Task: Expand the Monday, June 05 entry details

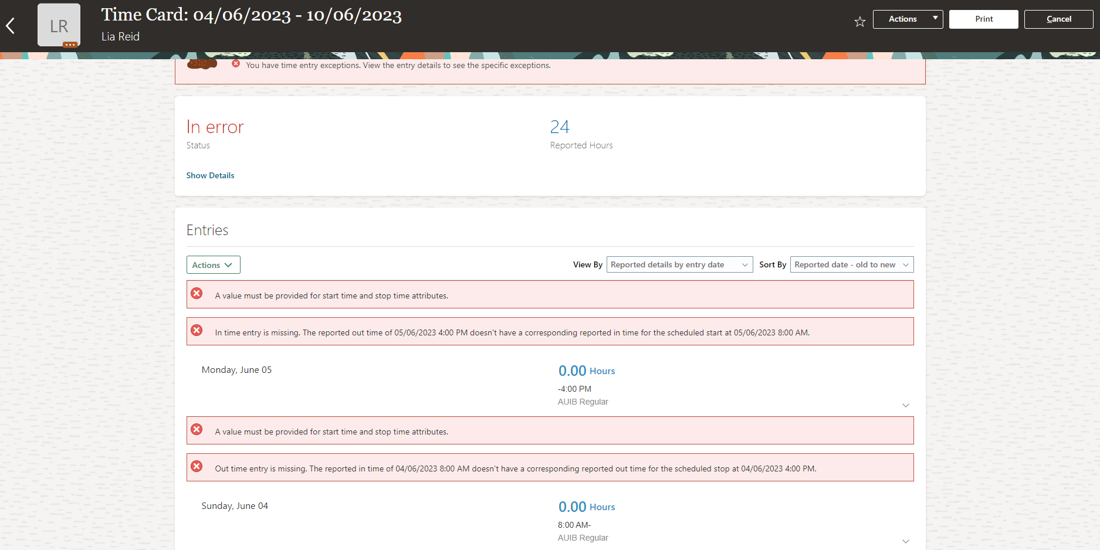Action: click(x=905, y=405)
